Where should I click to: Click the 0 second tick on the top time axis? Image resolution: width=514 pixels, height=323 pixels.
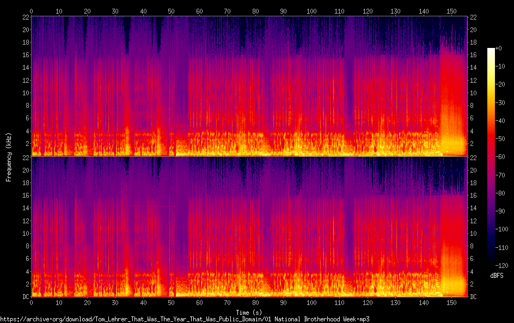pyautogui.click(x=32, y=11)
